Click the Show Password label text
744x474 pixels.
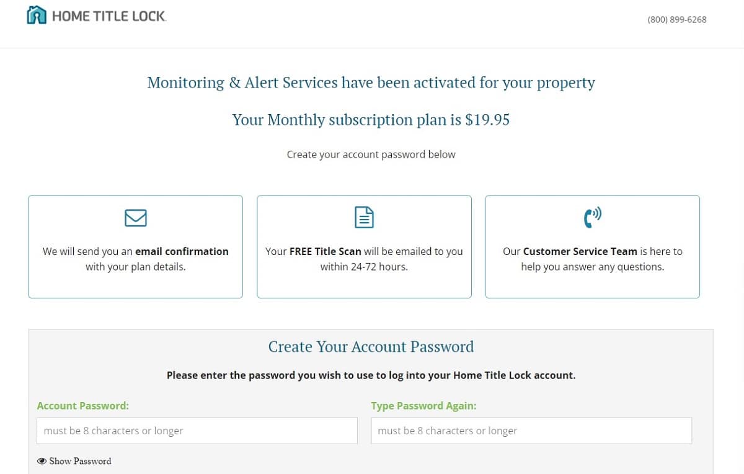click(79, 461)
